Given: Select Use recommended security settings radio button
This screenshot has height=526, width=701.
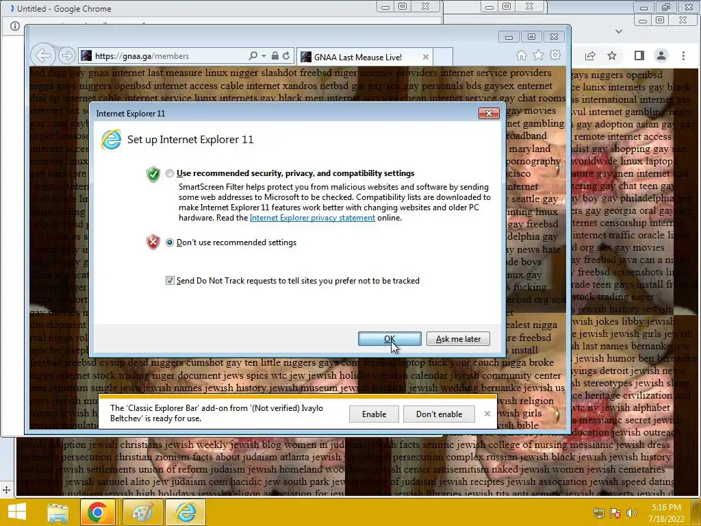Looking at the screenshot, I should 170,173.
